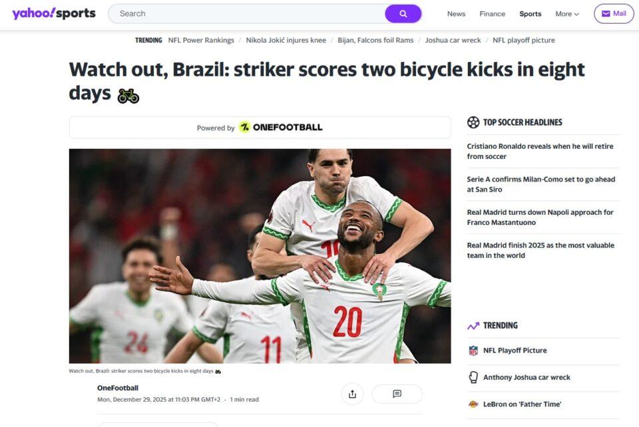Click the Search input field

pos(246,14)
